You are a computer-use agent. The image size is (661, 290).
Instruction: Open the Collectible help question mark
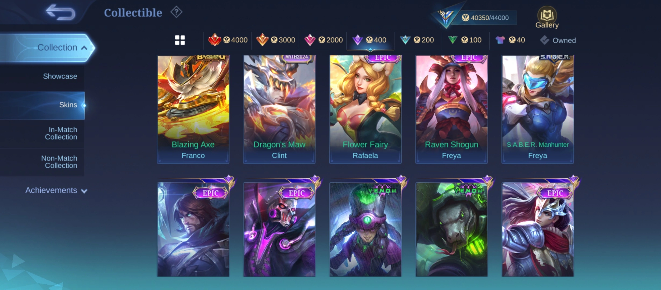pyautogui.click(x=176, y=12)
